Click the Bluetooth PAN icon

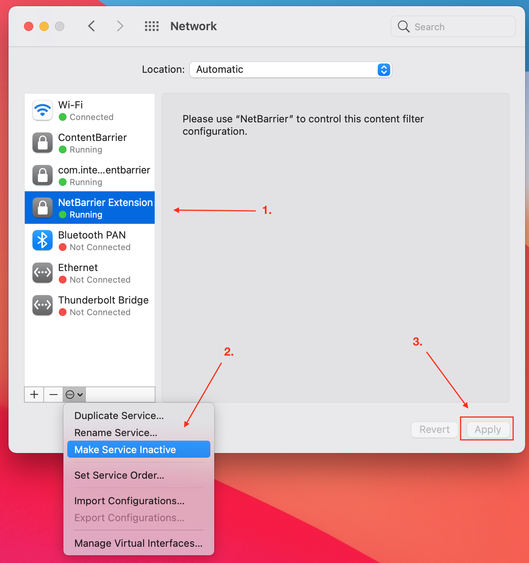point(43,241)
